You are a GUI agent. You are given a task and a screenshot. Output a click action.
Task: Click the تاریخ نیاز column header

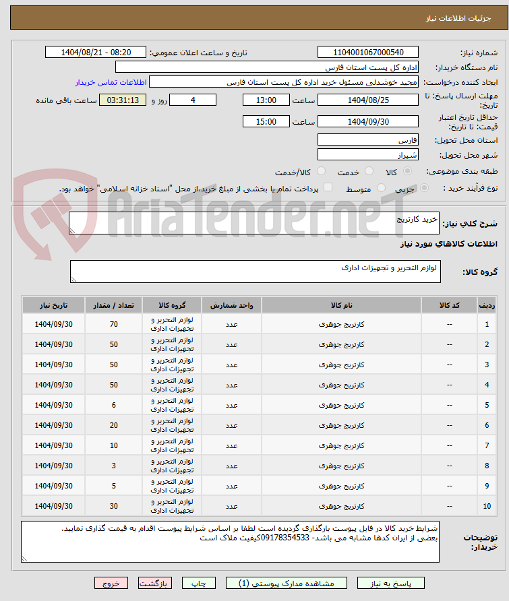pyautogui.click(x=53, y=305)
